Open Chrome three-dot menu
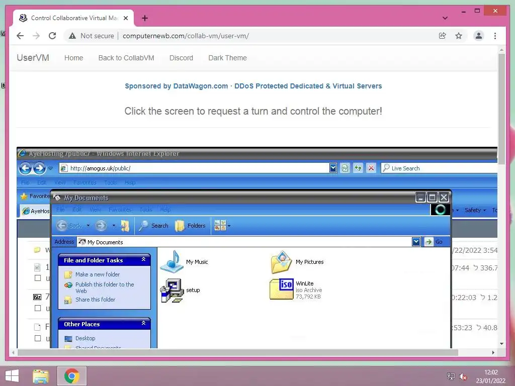The image size is (515, 386). click(495, 36)
